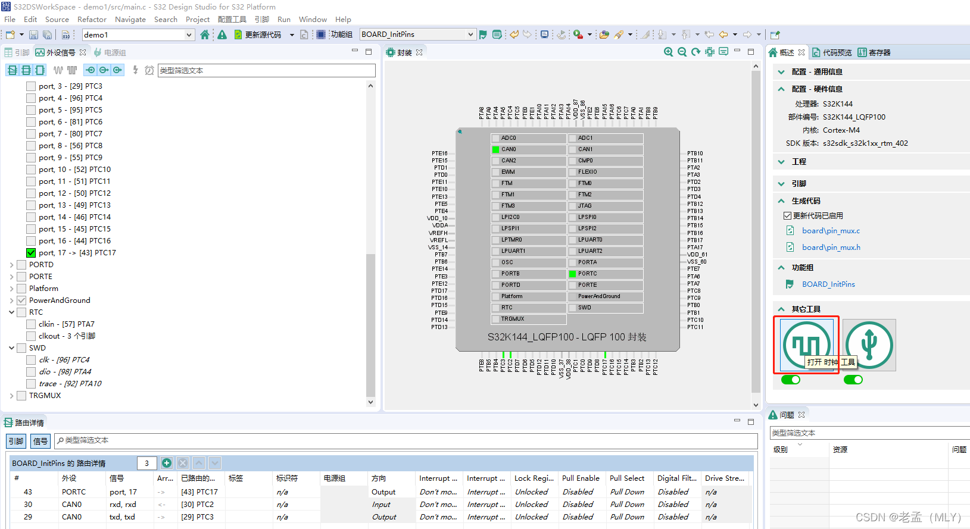Click the input direction filter icon
The image size is (970, 529).
click(x=91, y=70)
